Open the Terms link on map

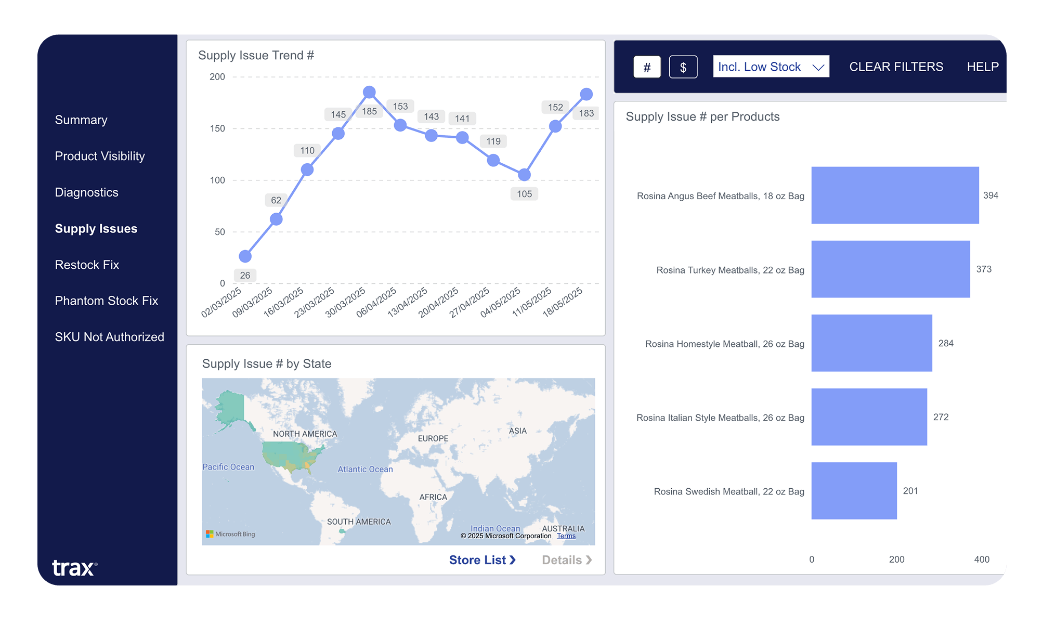tap(566, 536)
